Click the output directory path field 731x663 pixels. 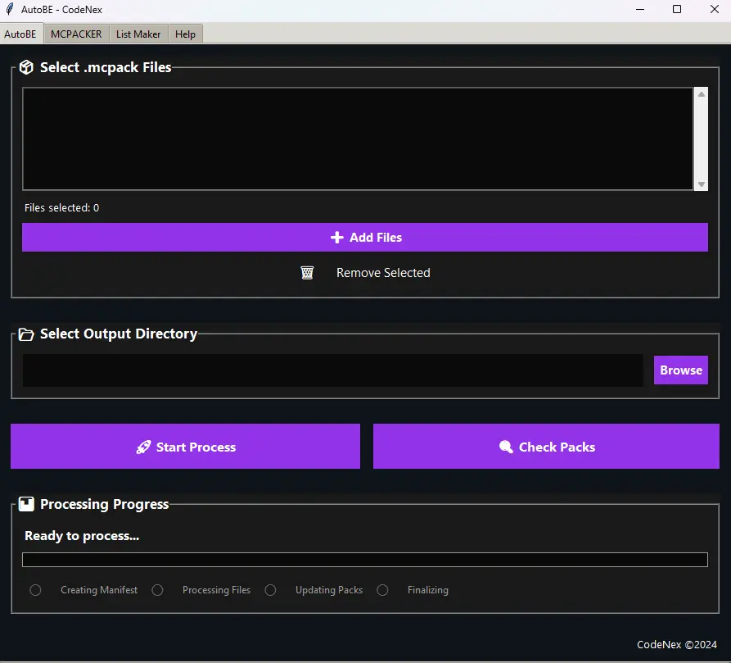332,370
